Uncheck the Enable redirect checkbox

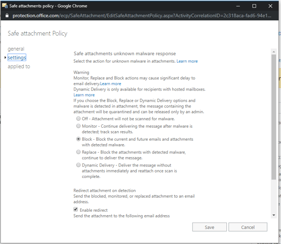tap(75, 209)
